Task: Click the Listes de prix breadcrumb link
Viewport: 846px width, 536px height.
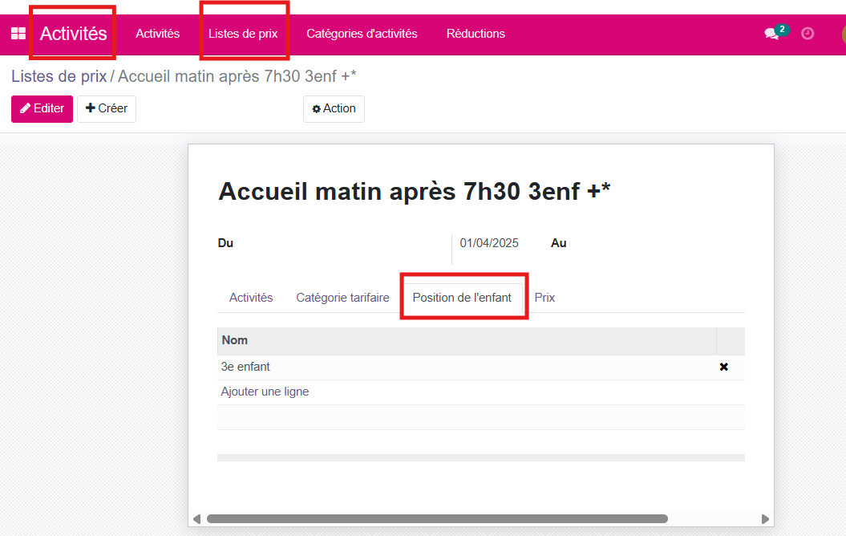Action: point(59,76)
